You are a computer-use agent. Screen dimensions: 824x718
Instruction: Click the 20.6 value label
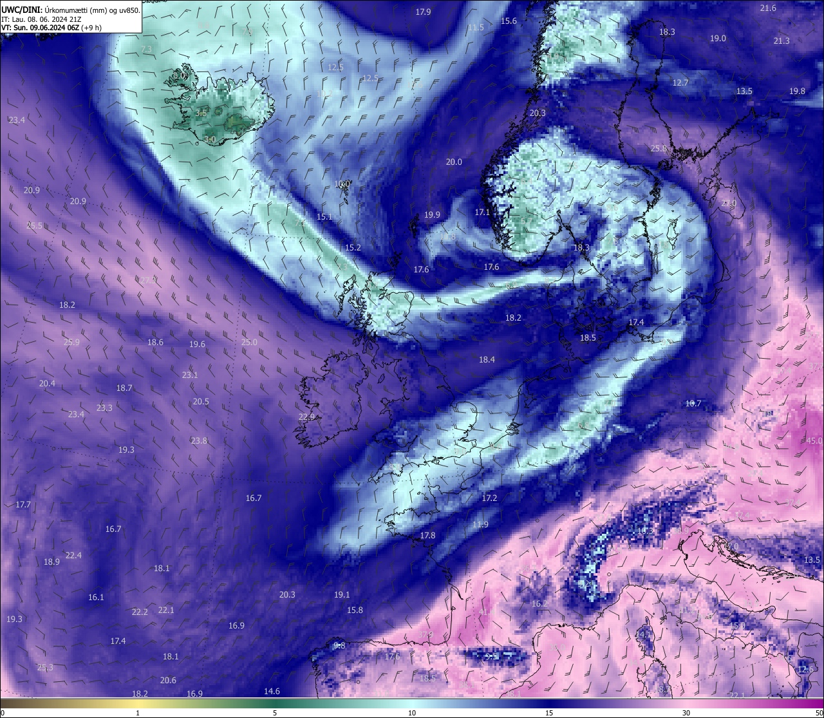[x=168, y=681]
